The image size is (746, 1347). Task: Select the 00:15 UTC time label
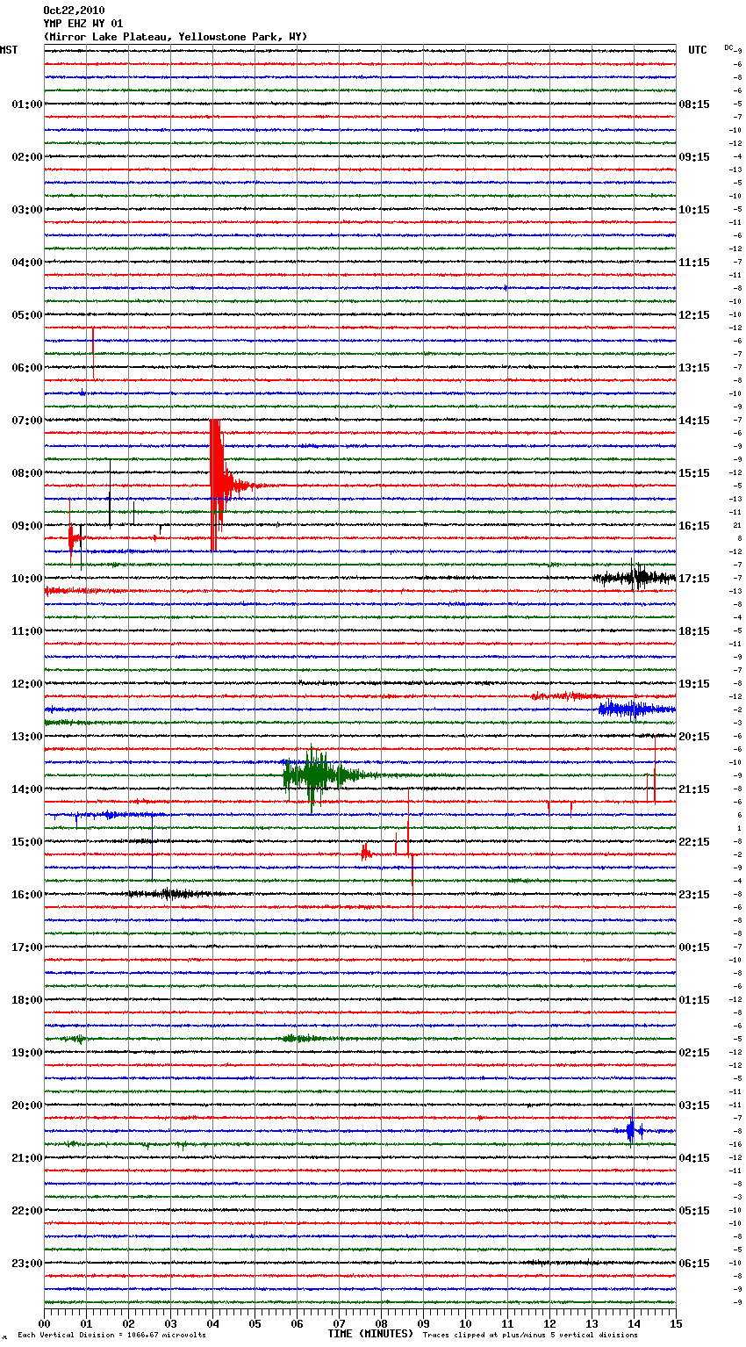click(x=694, y=947)
